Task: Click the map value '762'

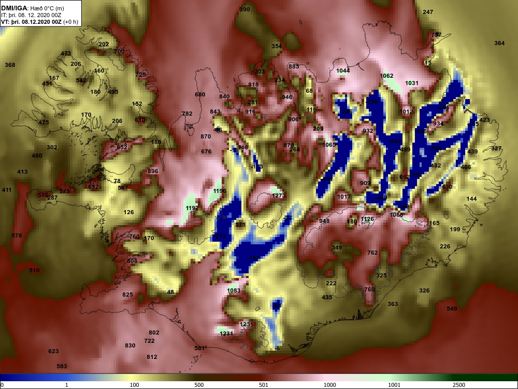Action: coord(372,253)
